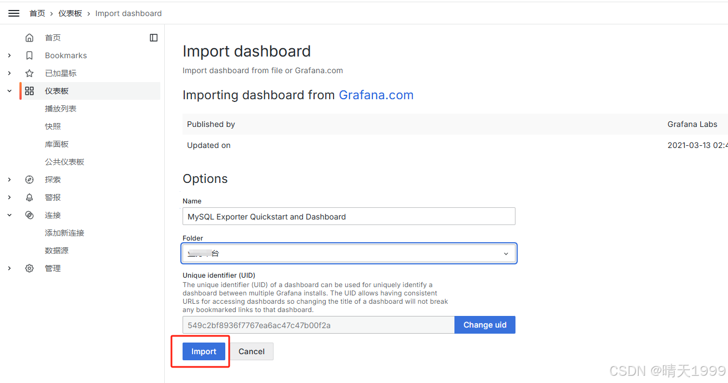Collapse the 仪表板 section chevron
This screenshot has height=383, width=728.
tap(9, 91)
